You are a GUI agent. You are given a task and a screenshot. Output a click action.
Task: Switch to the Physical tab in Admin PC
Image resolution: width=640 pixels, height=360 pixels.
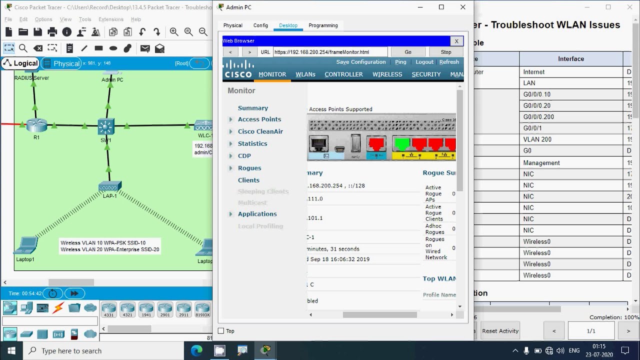tap(232, 25)
